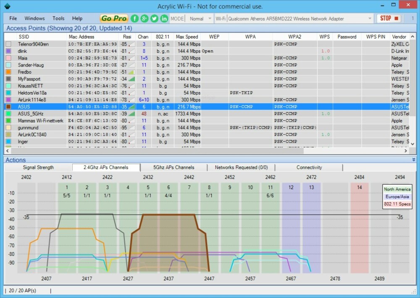Screen dimensions: 420x298
Task: Click the color swatch for KraussNETT
Action: pyautogui.click(x=8, y=86)
